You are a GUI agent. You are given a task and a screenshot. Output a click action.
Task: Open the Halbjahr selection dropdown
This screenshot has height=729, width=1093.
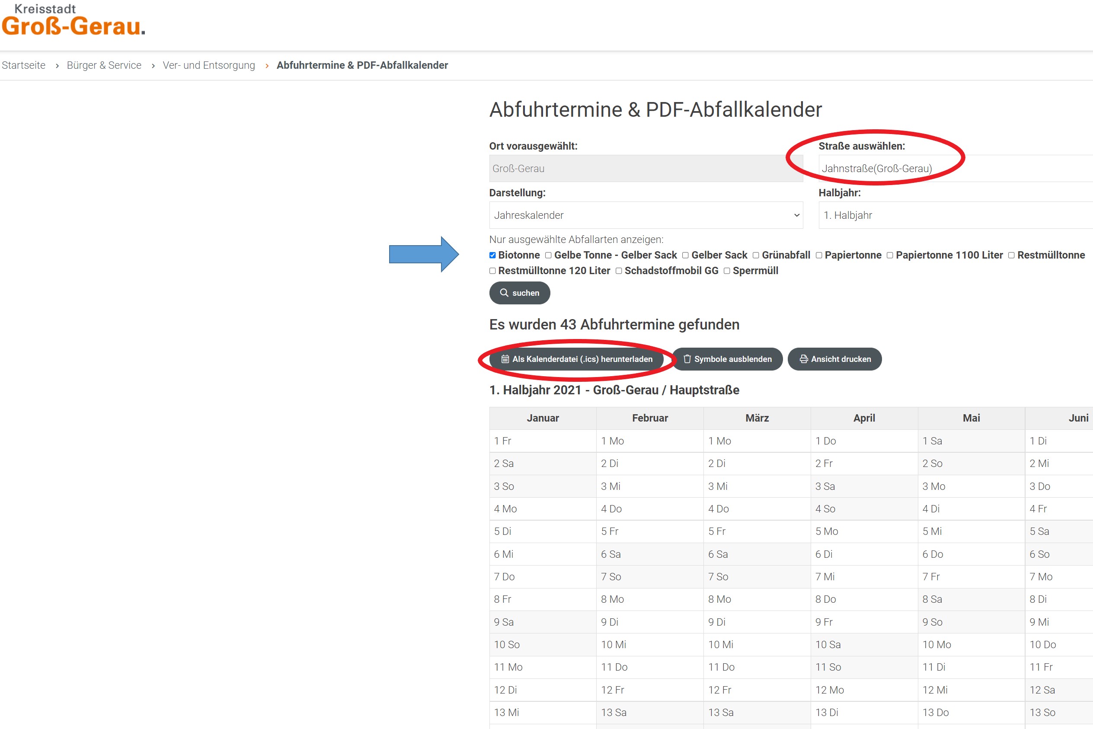[955, 215]
